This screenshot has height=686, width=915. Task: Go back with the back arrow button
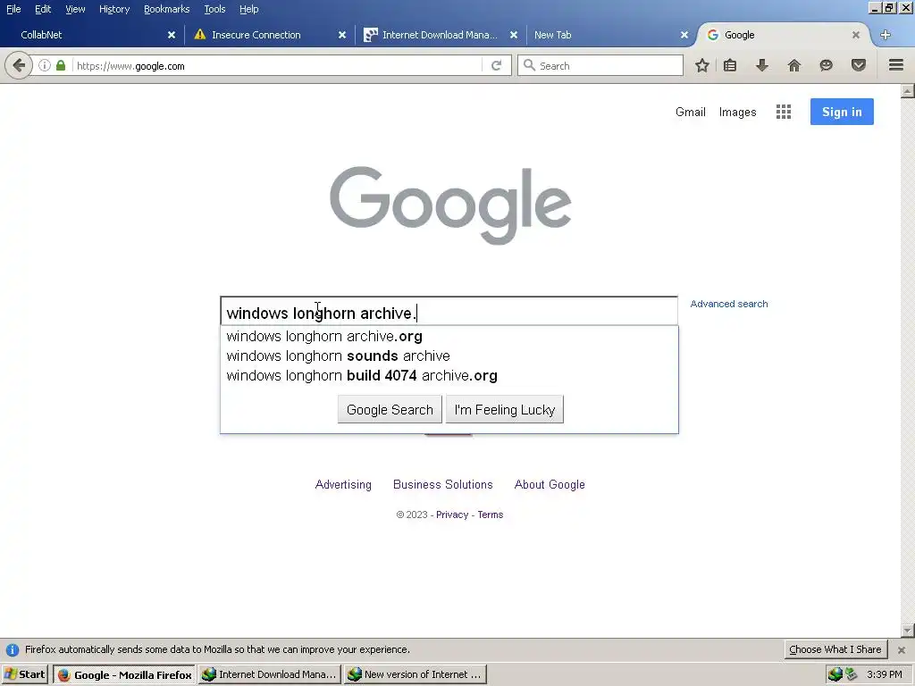[19, 65]
